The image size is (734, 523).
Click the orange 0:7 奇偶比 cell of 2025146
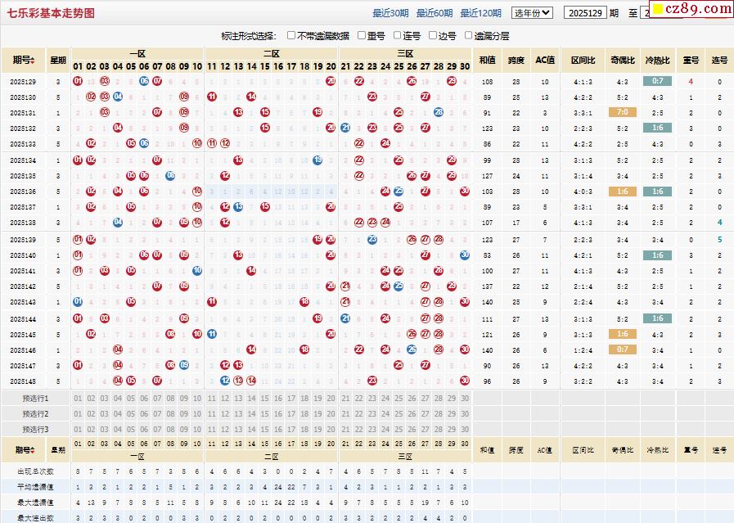pyautogui.click(x=623, y=349)
